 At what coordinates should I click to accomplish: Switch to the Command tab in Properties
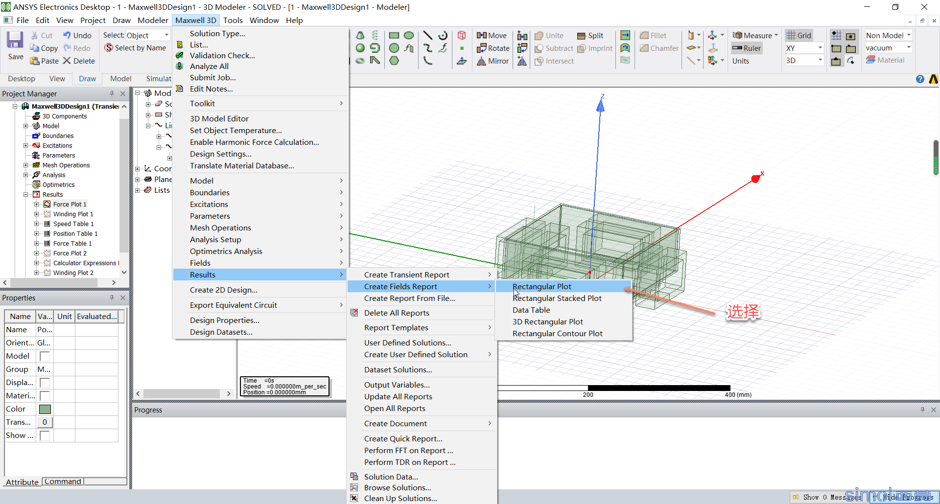pyautogui.click(x=63, y=481)
